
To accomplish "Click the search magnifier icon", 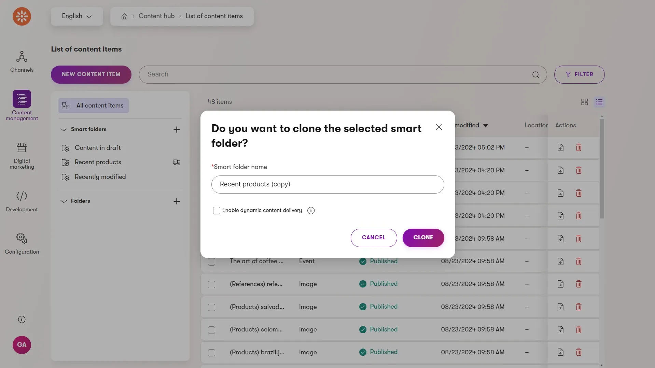I will point(535,75).
